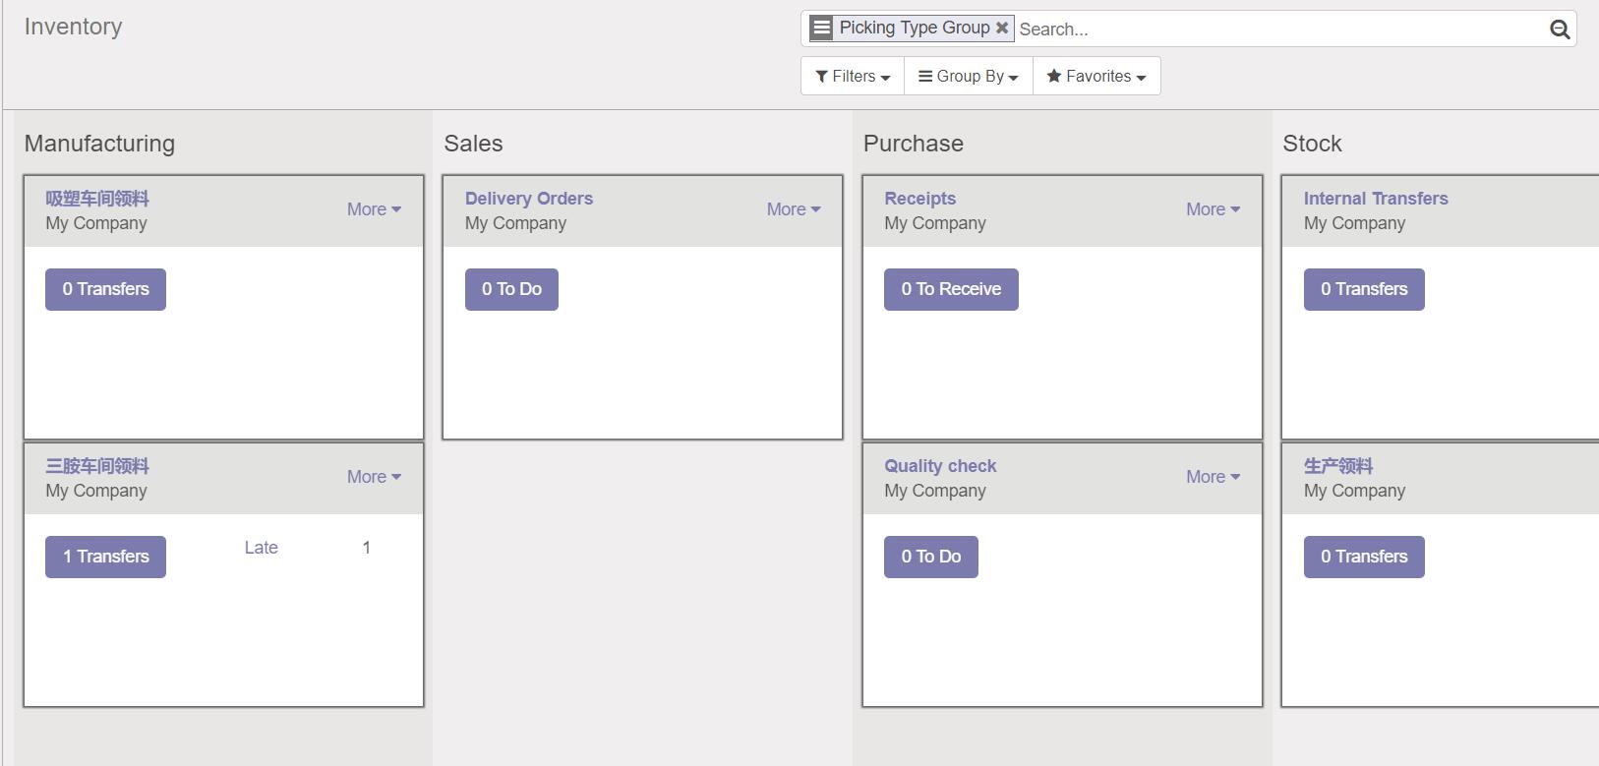Screen dimensions: 1599x766
Task: Open the 吸塑车间领料 title link
Action: click(x=97, y=199)
